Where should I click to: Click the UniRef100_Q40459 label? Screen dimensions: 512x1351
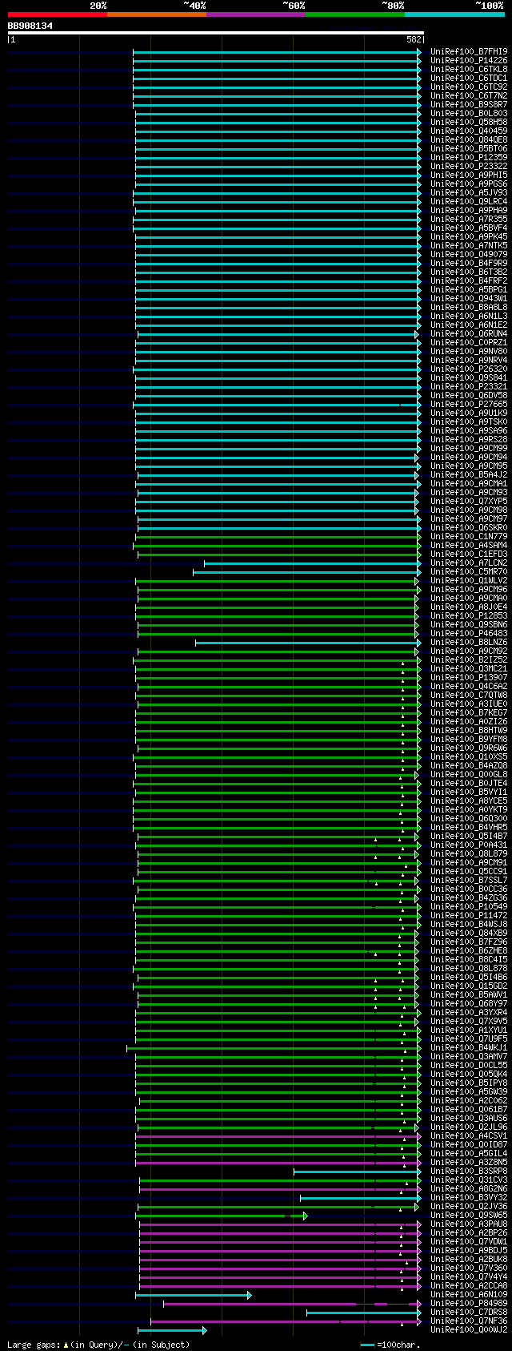(x=469, y=131)
